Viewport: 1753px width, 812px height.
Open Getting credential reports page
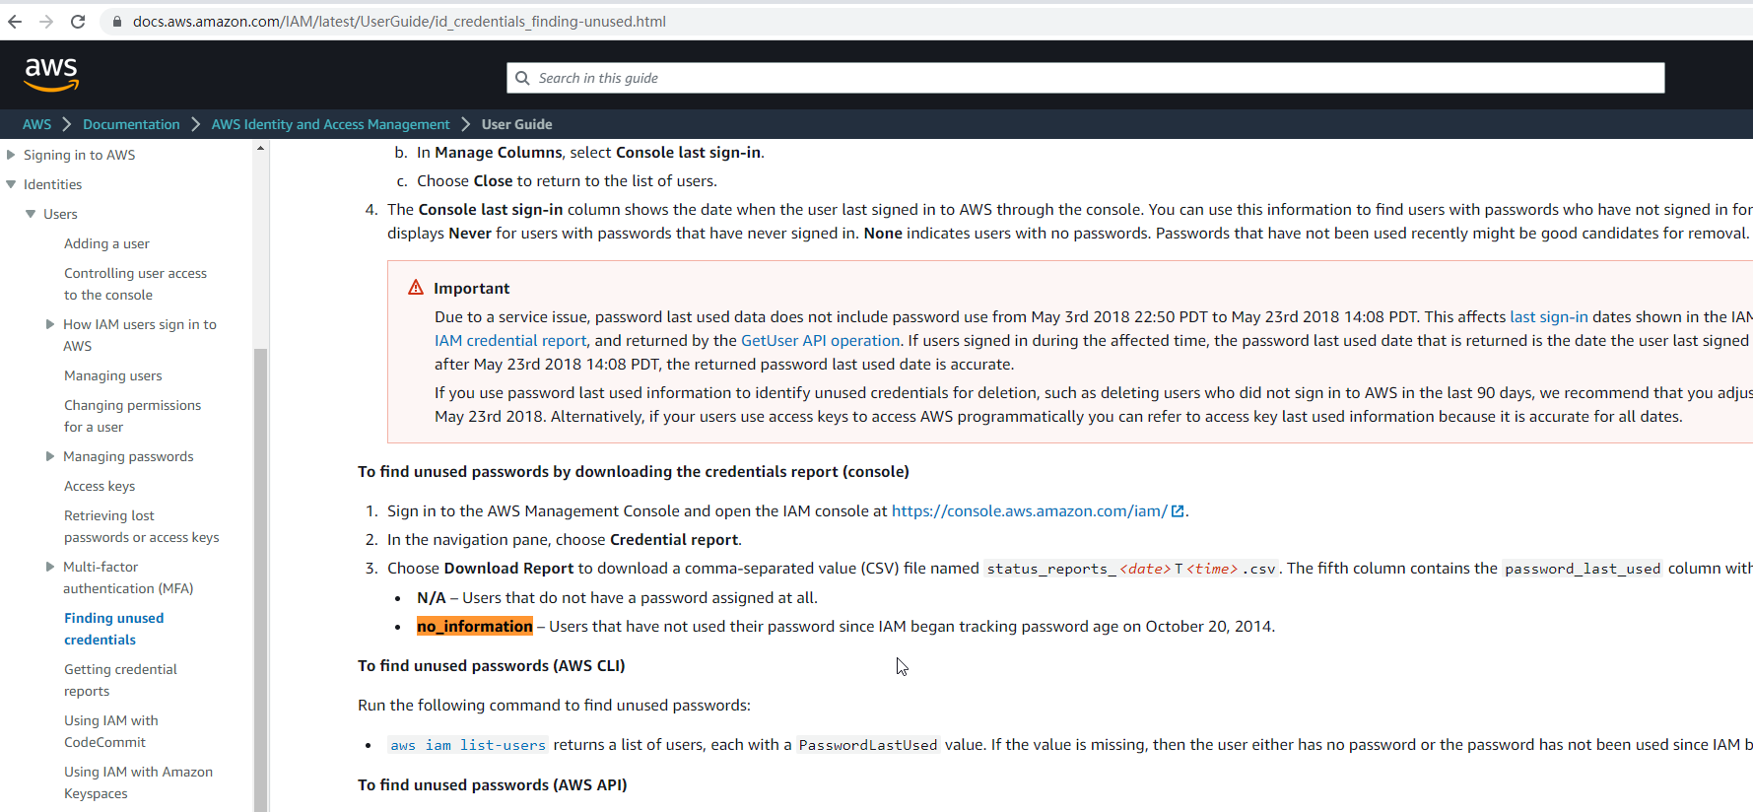coord(120,680)
